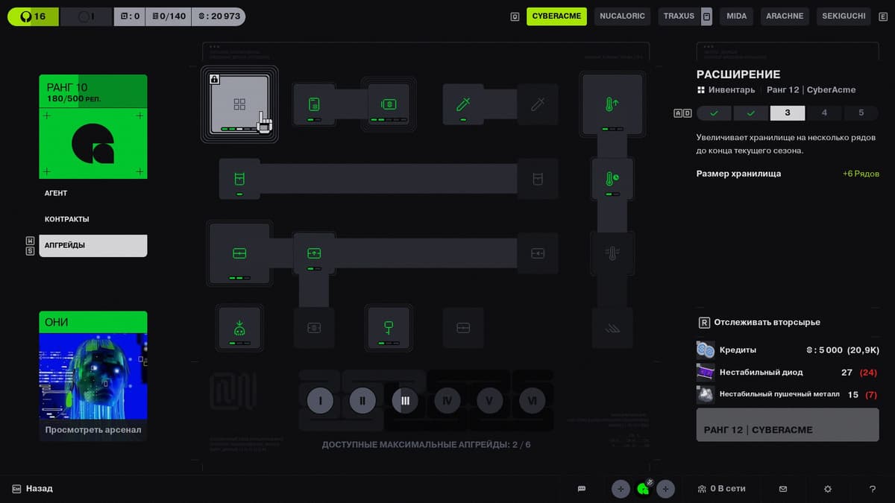This screenshot has height=503, width=895.
Task: Select tier VI upgrade round button
Action: coord(533,401)
